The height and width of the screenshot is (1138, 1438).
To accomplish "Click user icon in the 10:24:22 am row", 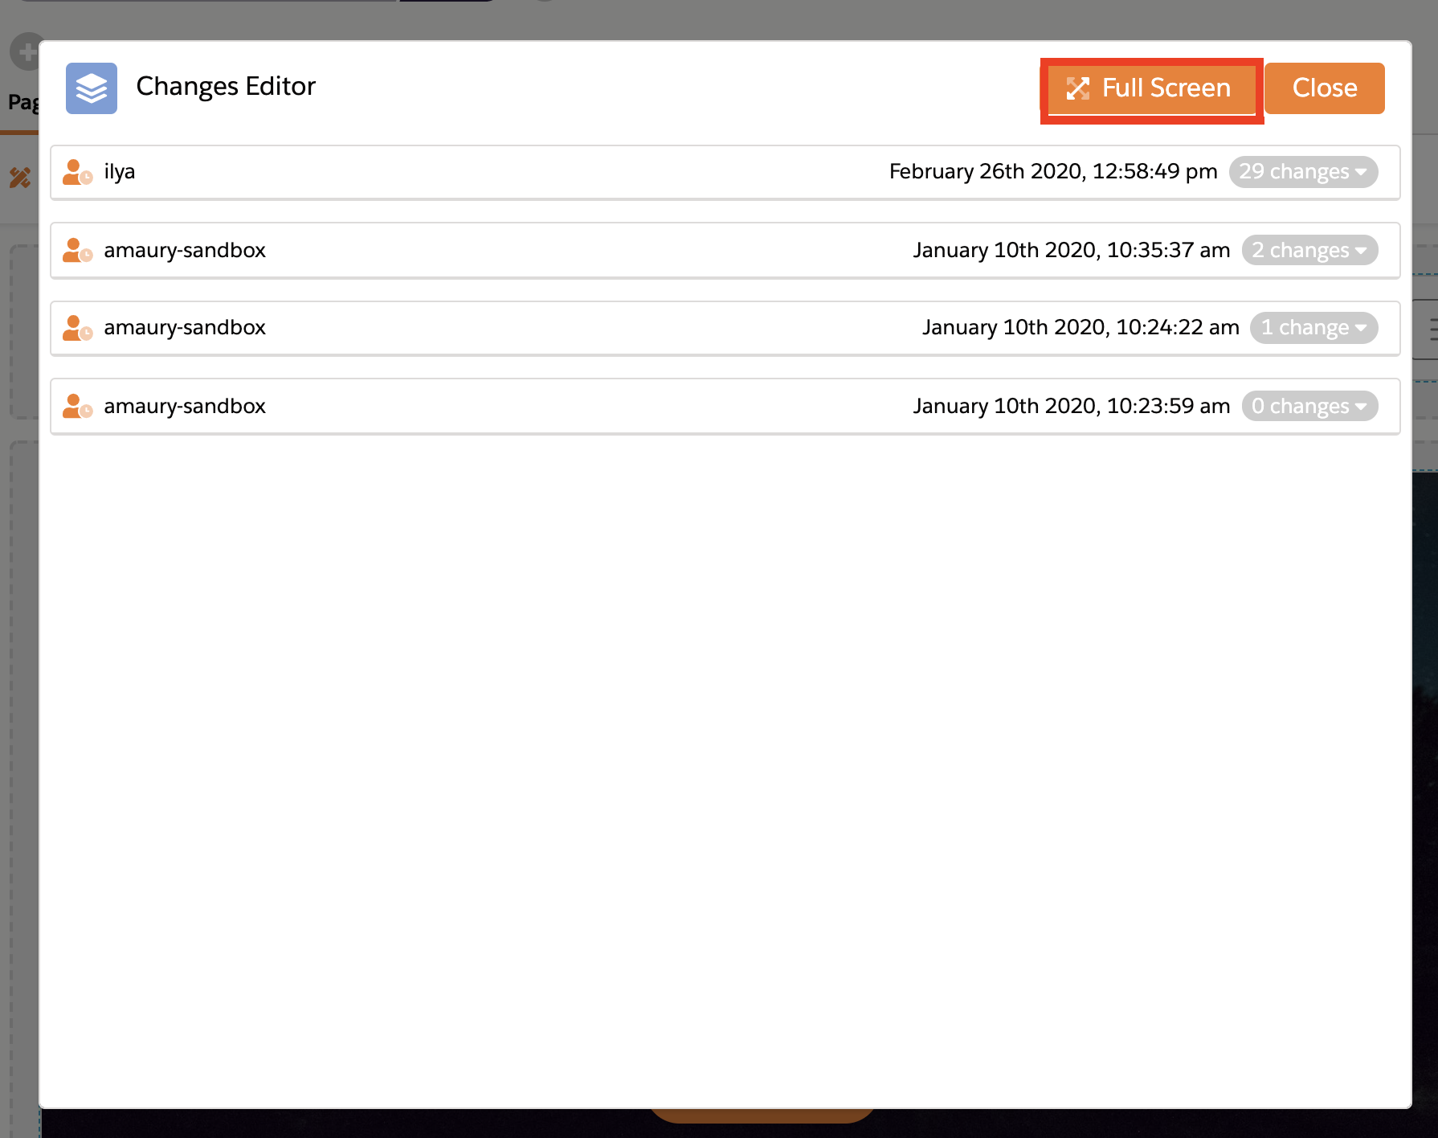I will point(78,328).
